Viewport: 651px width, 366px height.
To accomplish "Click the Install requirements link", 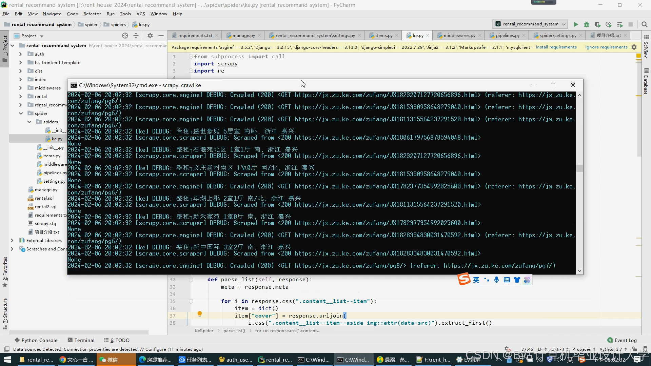I will 556,47.
